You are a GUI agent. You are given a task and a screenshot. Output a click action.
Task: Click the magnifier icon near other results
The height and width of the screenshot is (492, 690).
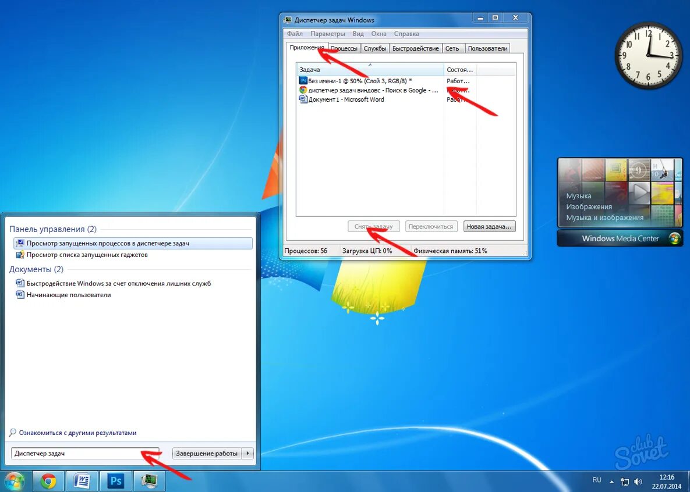[x=13, y=433]
